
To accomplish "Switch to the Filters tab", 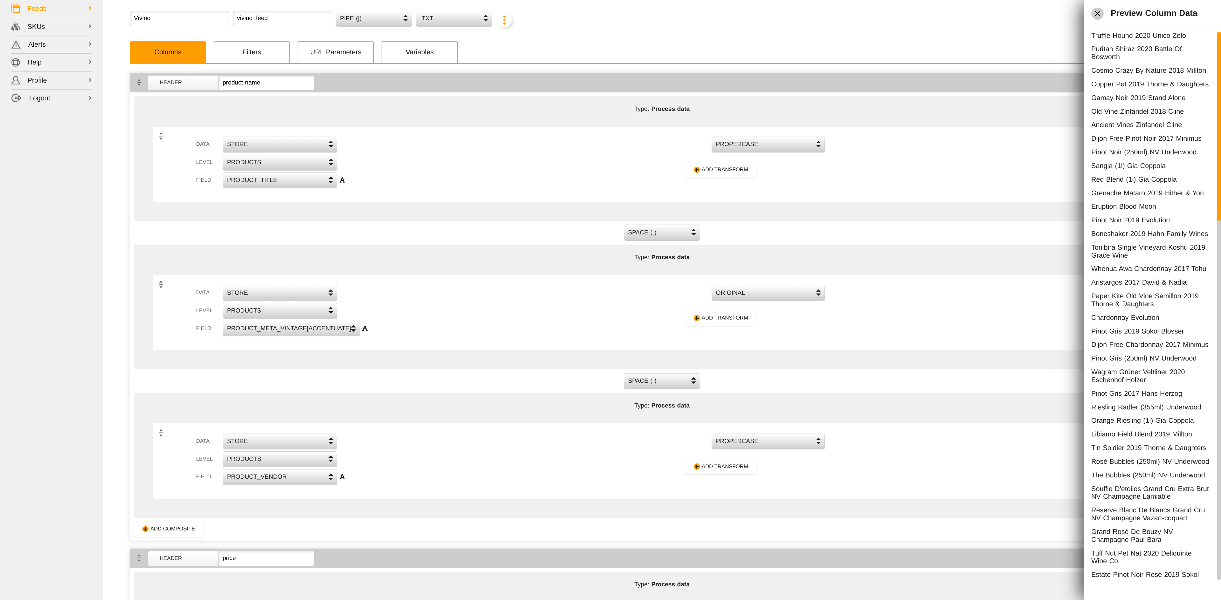I will 252,52.
